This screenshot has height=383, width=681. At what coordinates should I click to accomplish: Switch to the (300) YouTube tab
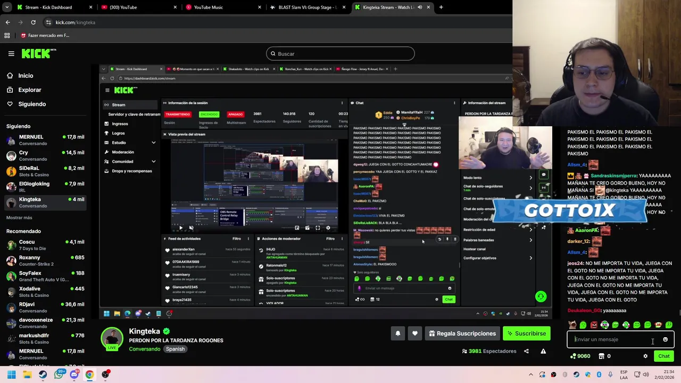[138, 7]
